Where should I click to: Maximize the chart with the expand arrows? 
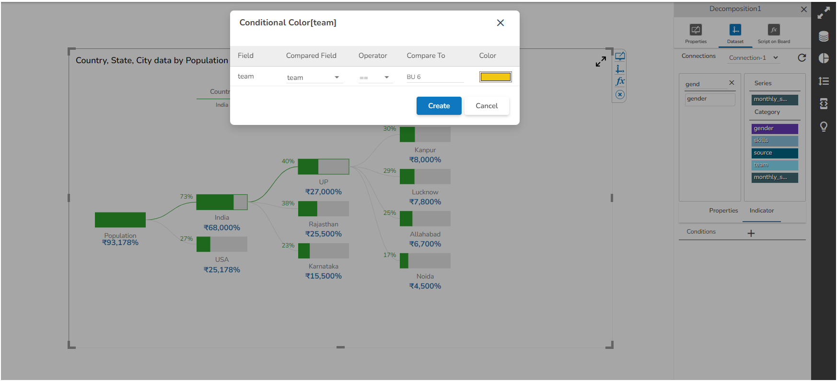pyautogui.click(x=601, y=62)
